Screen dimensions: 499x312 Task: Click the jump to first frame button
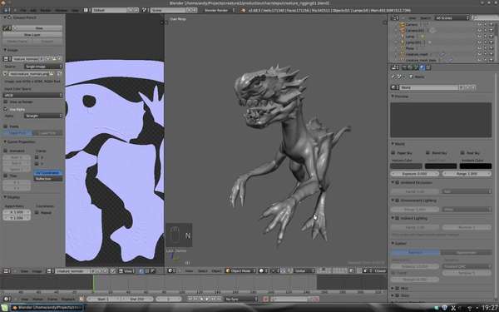click(x=190, y=300)
